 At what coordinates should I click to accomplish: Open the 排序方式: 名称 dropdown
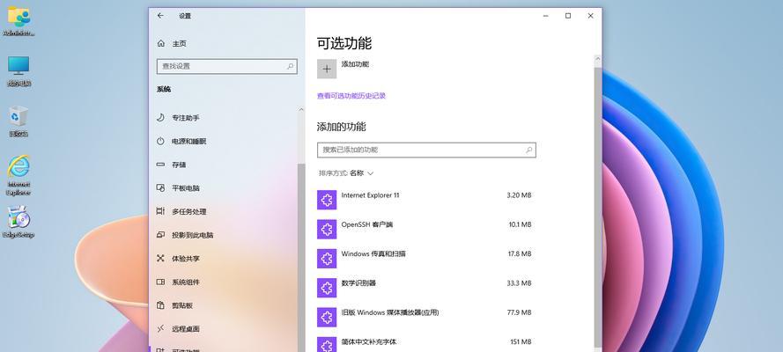tap(346, 173)
